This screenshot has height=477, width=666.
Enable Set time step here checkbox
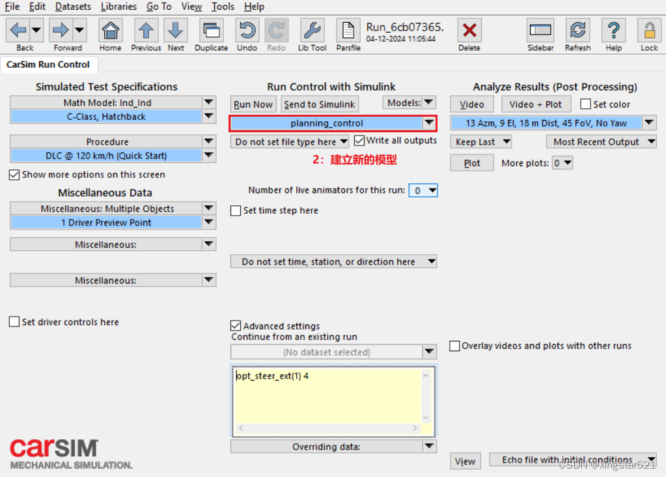[x=236, y=210]
